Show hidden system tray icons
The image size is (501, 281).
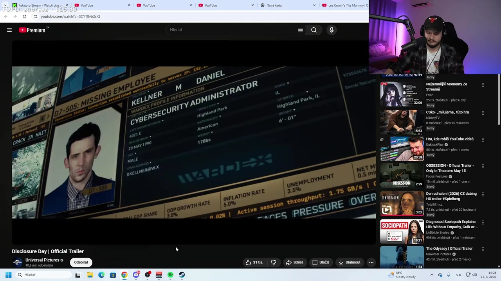click(432, 275)
